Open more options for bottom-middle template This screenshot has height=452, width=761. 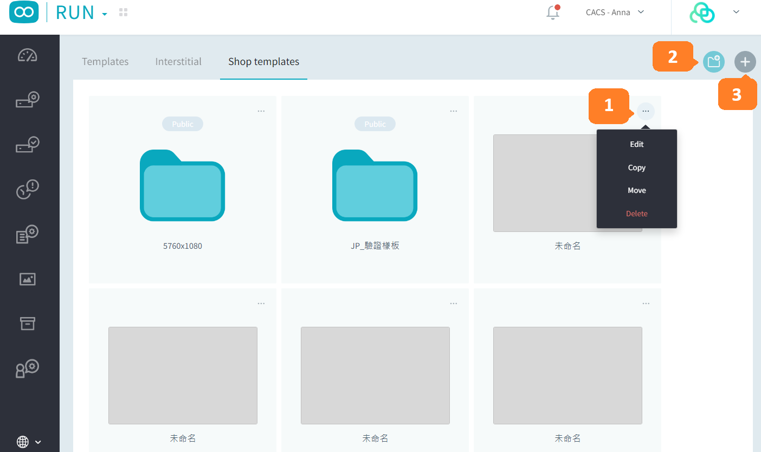[x=454, y=304]
